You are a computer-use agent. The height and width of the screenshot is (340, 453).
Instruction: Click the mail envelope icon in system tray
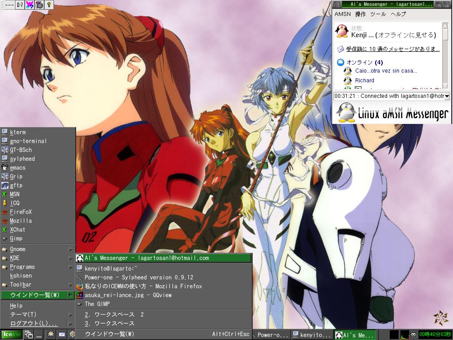(x=413, y=335)
